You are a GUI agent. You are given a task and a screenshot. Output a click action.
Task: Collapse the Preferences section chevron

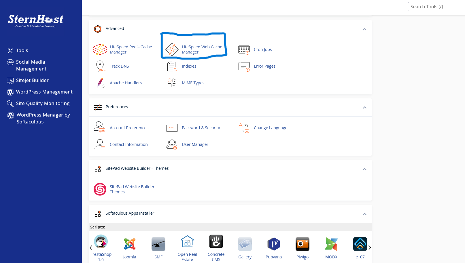[364, 108]
